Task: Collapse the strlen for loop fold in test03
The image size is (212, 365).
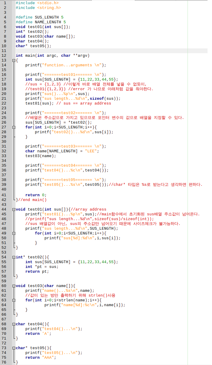Action: [14, 300]
